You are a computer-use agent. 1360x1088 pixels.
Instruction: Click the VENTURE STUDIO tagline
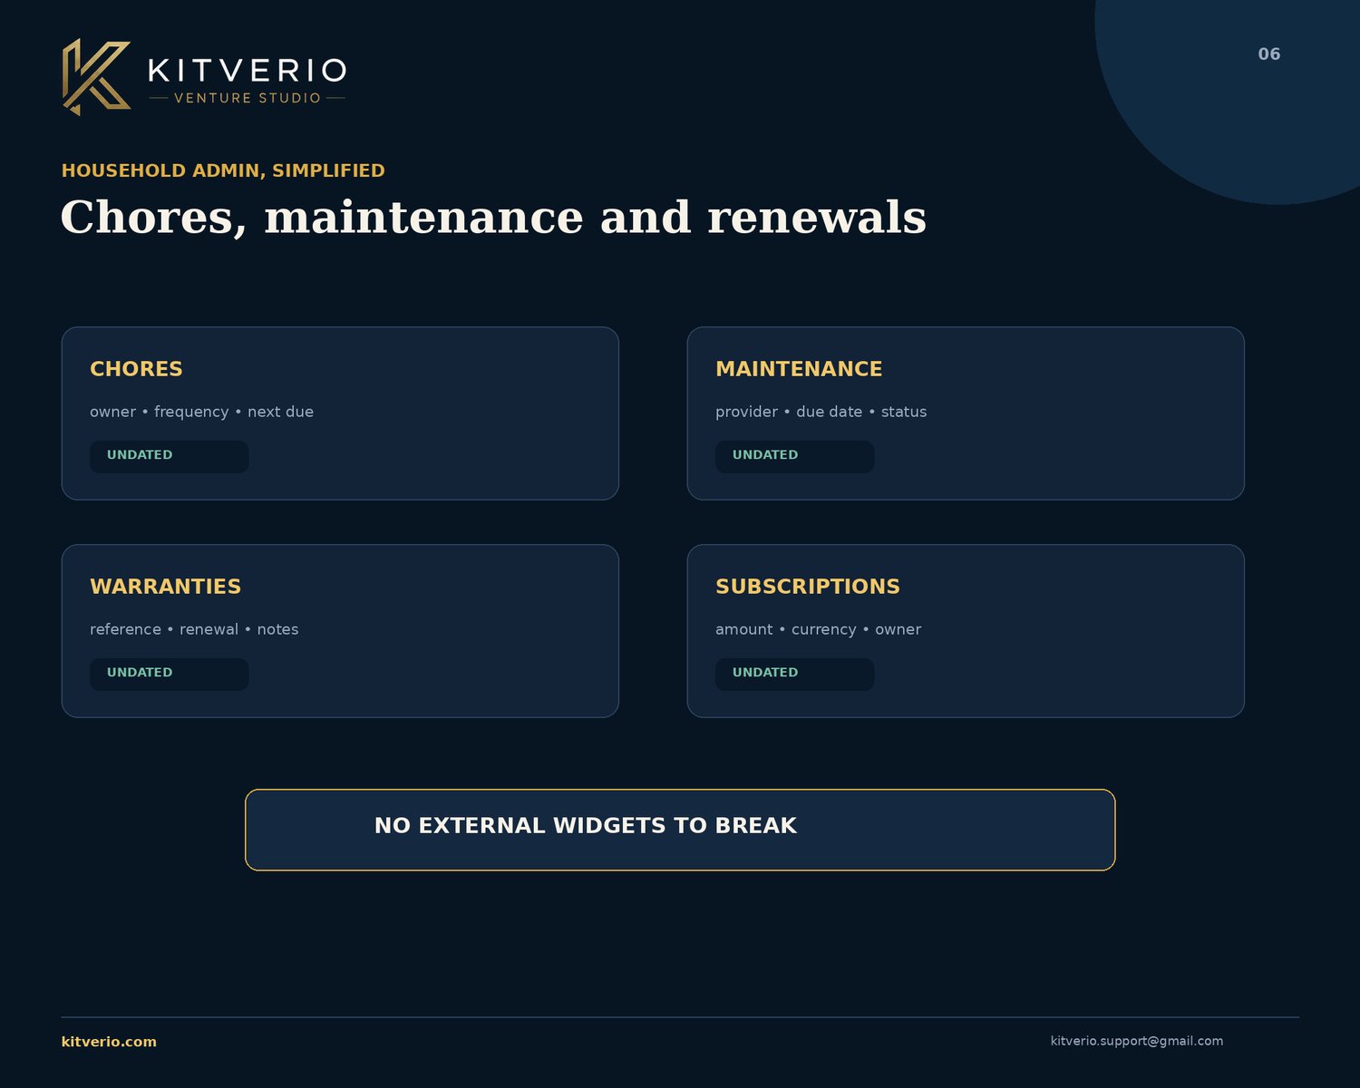248,98
